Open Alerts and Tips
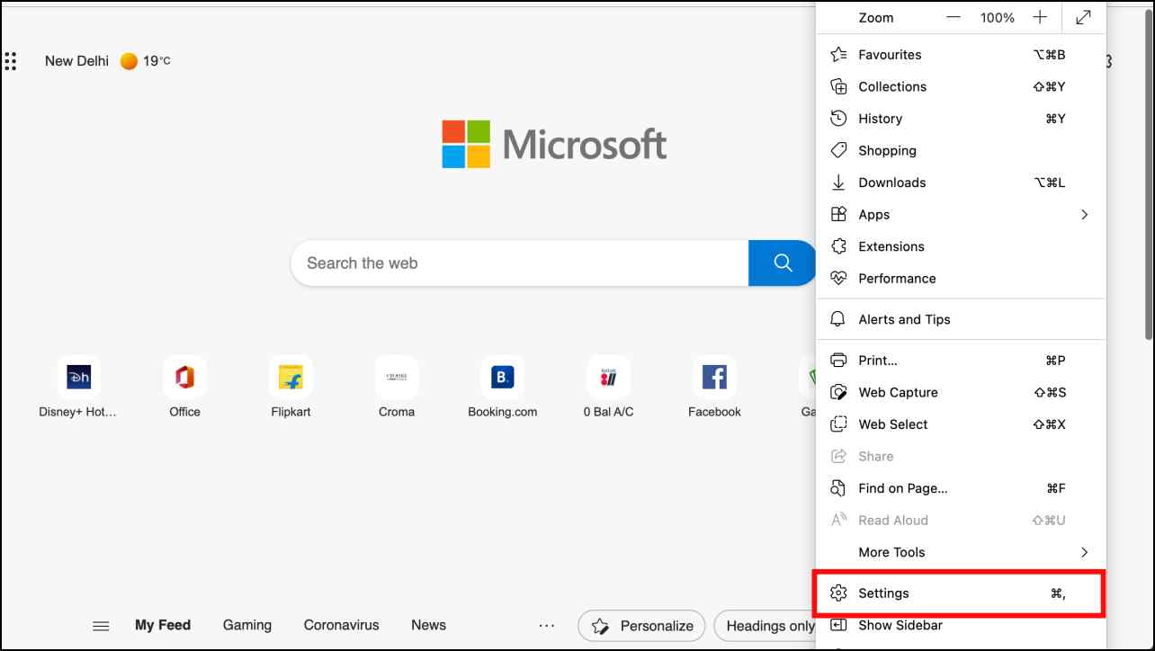This screenshot has width=1155, height=651. pyautogui.click(x=961, y=319)
